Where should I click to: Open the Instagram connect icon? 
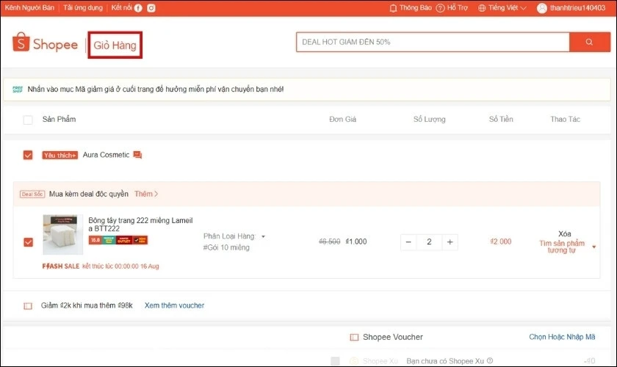tap(151, 8)
